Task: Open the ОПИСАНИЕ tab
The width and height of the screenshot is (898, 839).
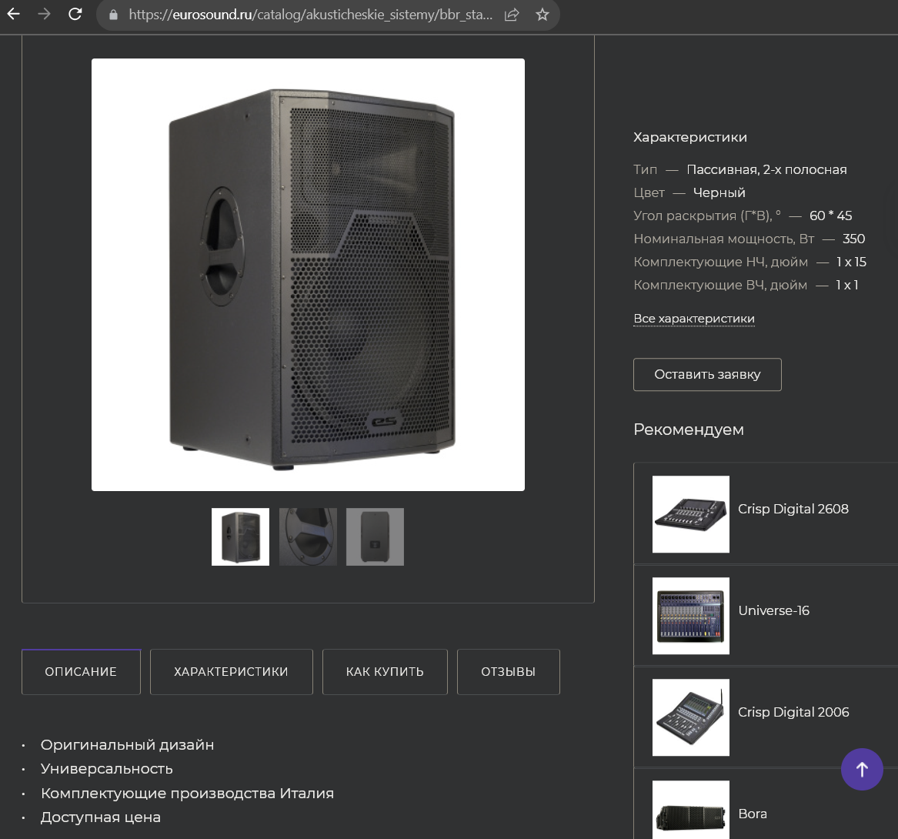Action: pos(81,672)
